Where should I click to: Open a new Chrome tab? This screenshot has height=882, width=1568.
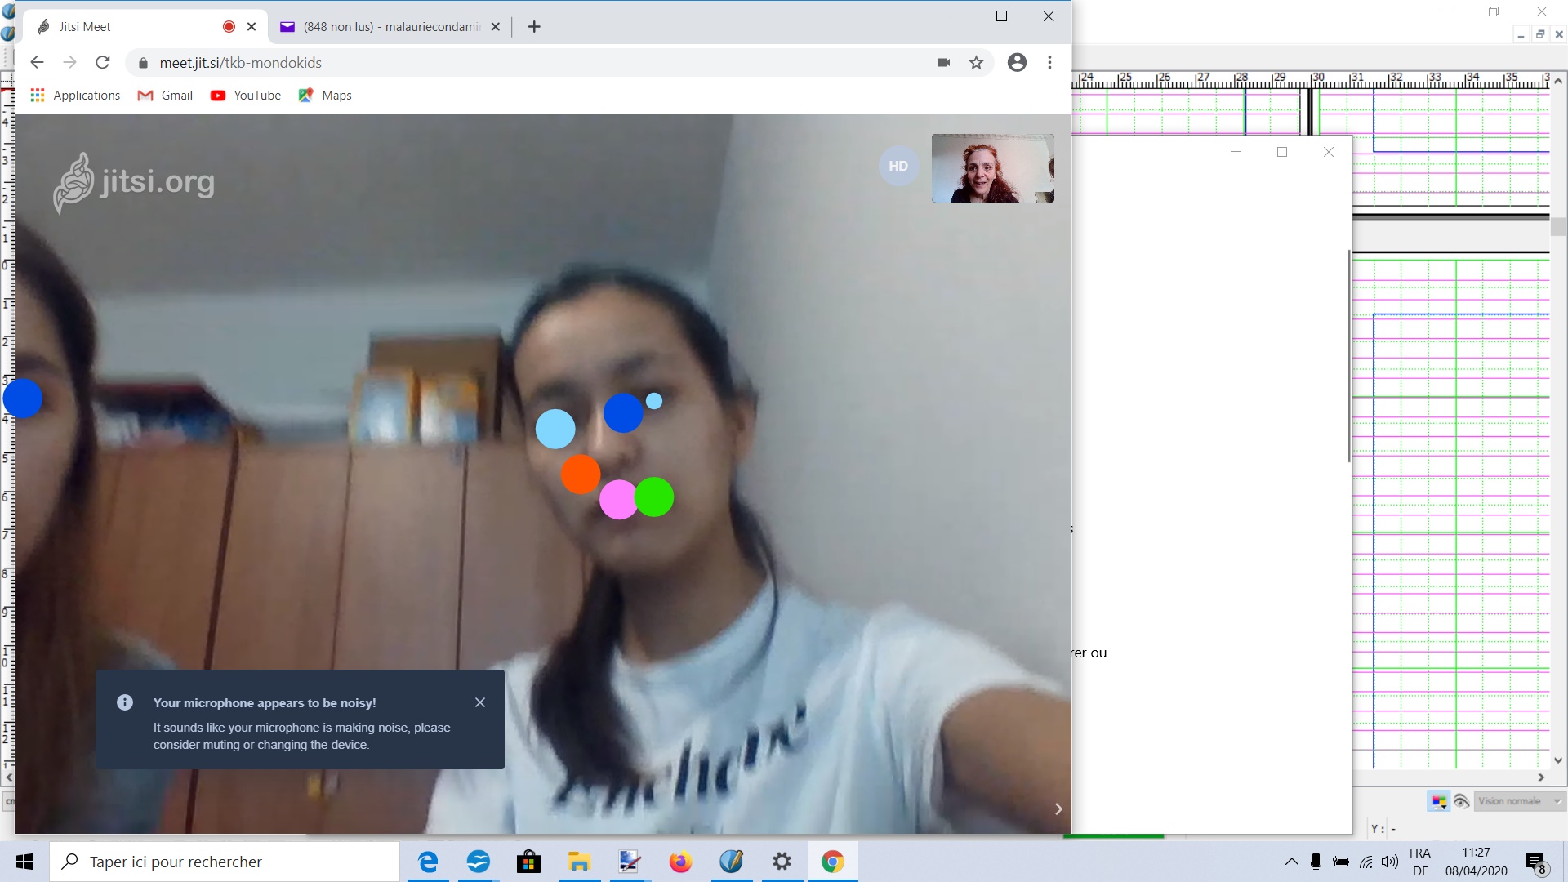click(x=534, y=27)
